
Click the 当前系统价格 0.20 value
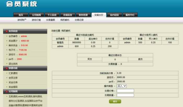click(x=119, y=73)
